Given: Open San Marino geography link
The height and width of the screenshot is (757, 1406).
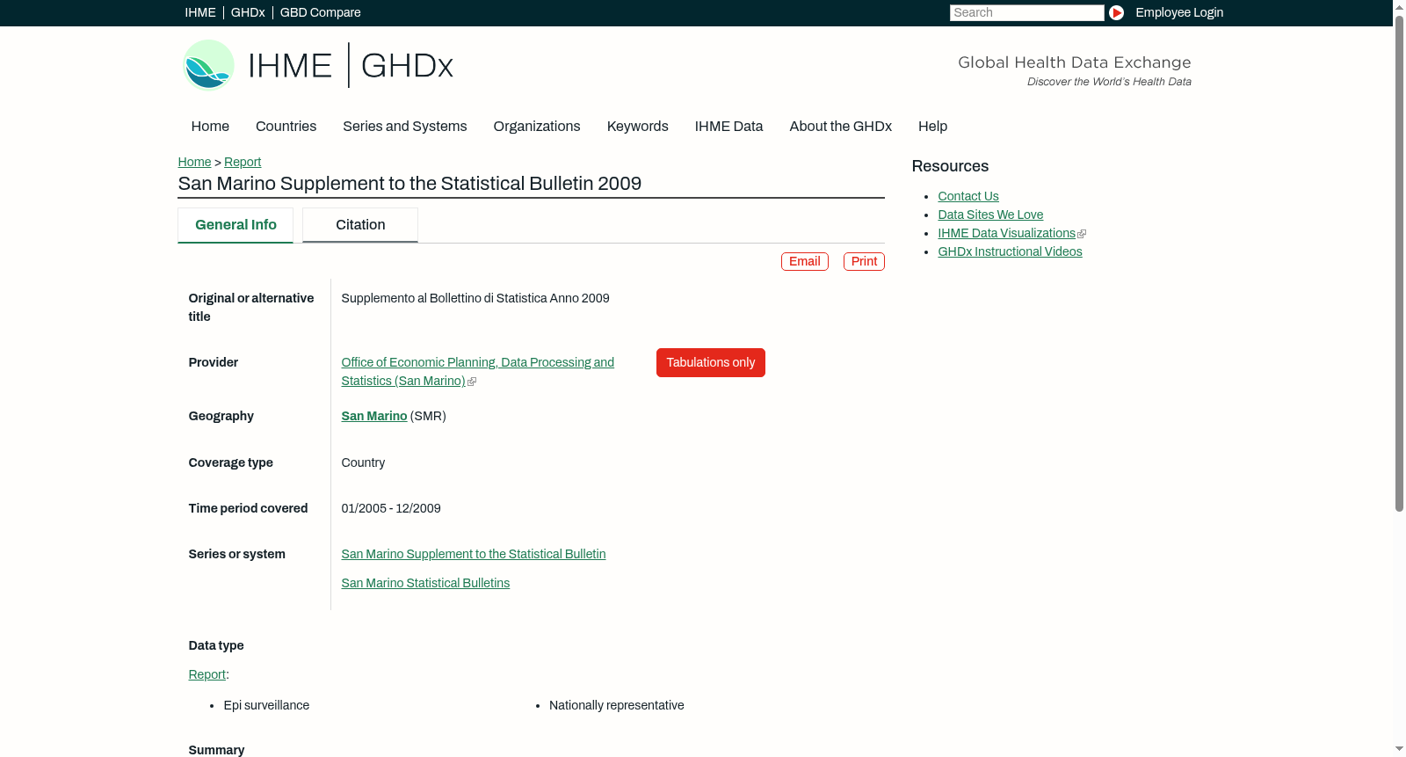Looking at the screenshot, I should pos(374,416).
